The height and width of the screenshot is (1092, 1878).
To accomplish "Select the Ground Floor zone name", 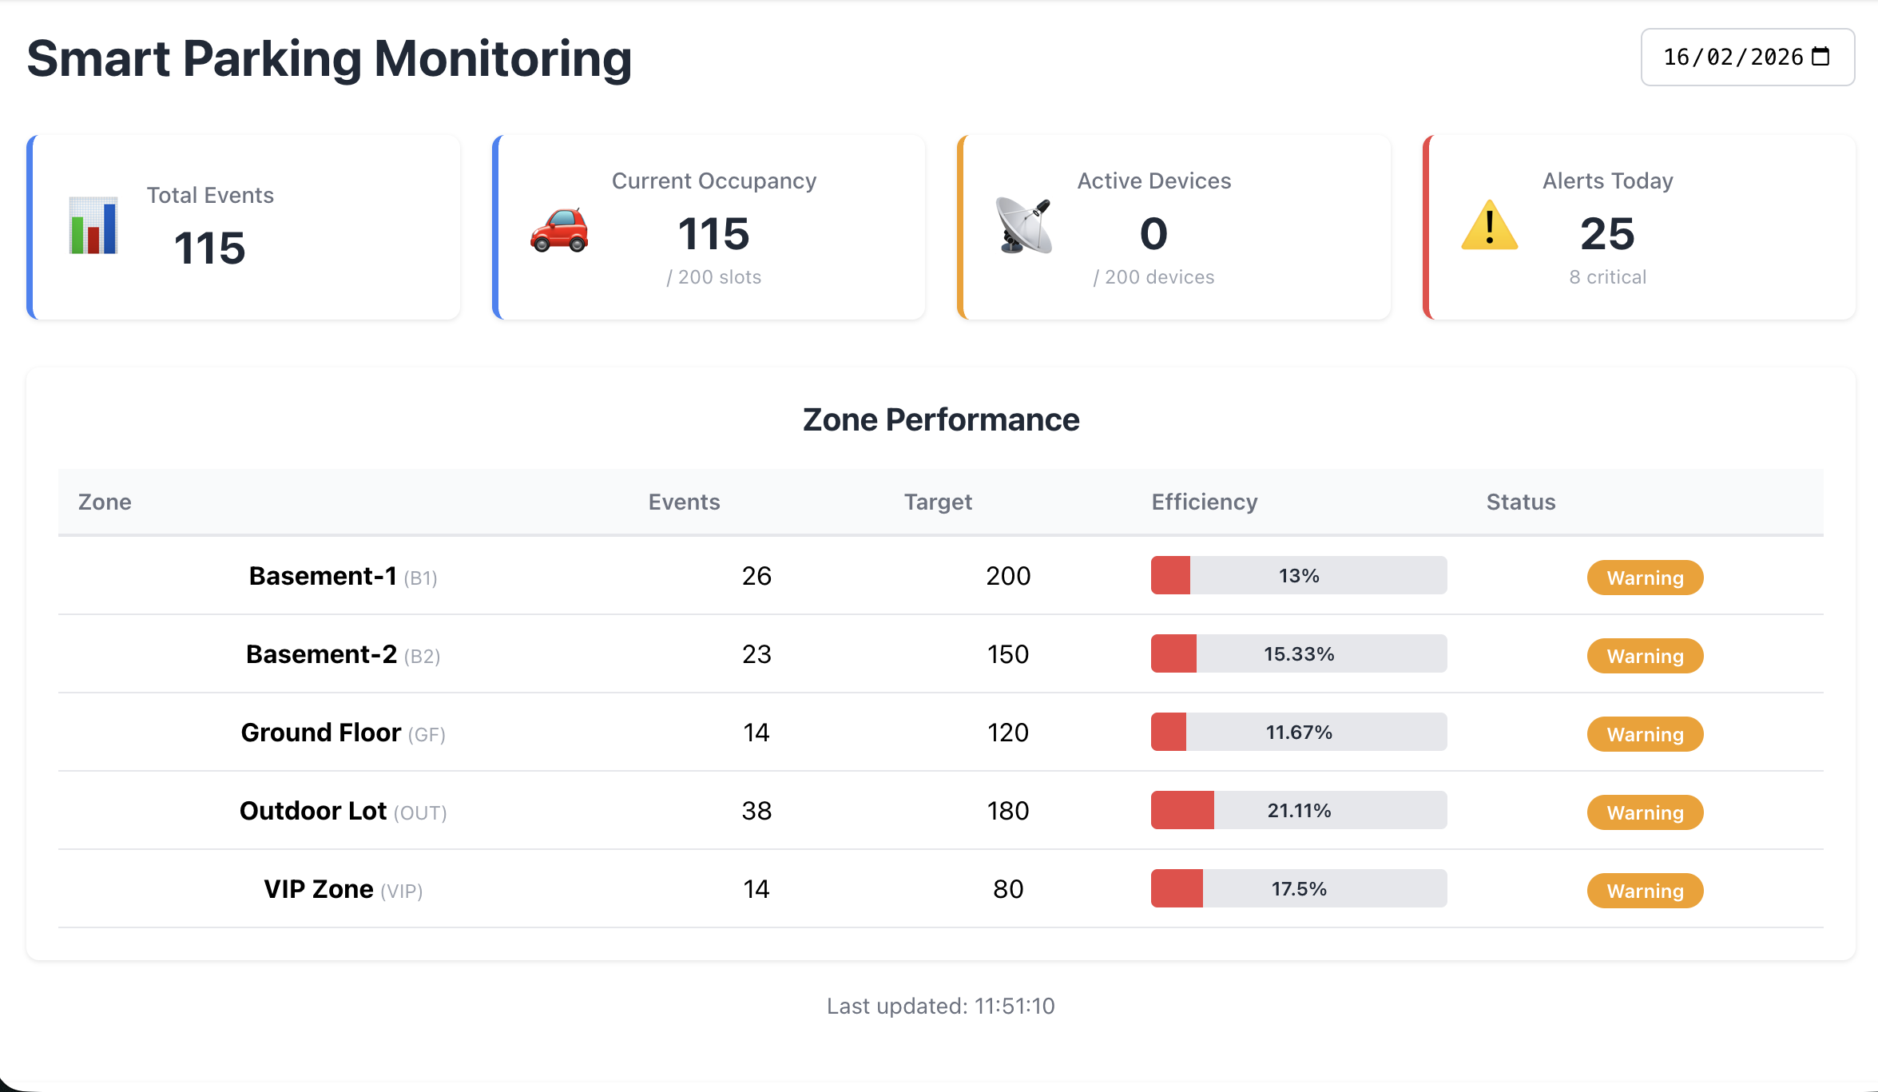I will pyautogui.click(x=320, y=732).
